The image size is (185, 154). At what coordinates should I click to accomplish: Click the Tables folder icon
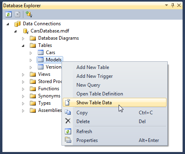coord(33,45)
